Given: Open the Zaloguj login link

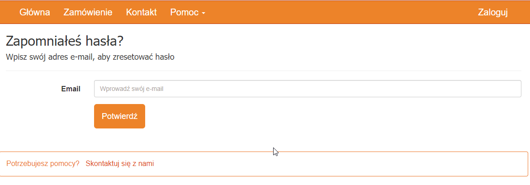Looking at the screenshot, I should [x=492, y=12].
